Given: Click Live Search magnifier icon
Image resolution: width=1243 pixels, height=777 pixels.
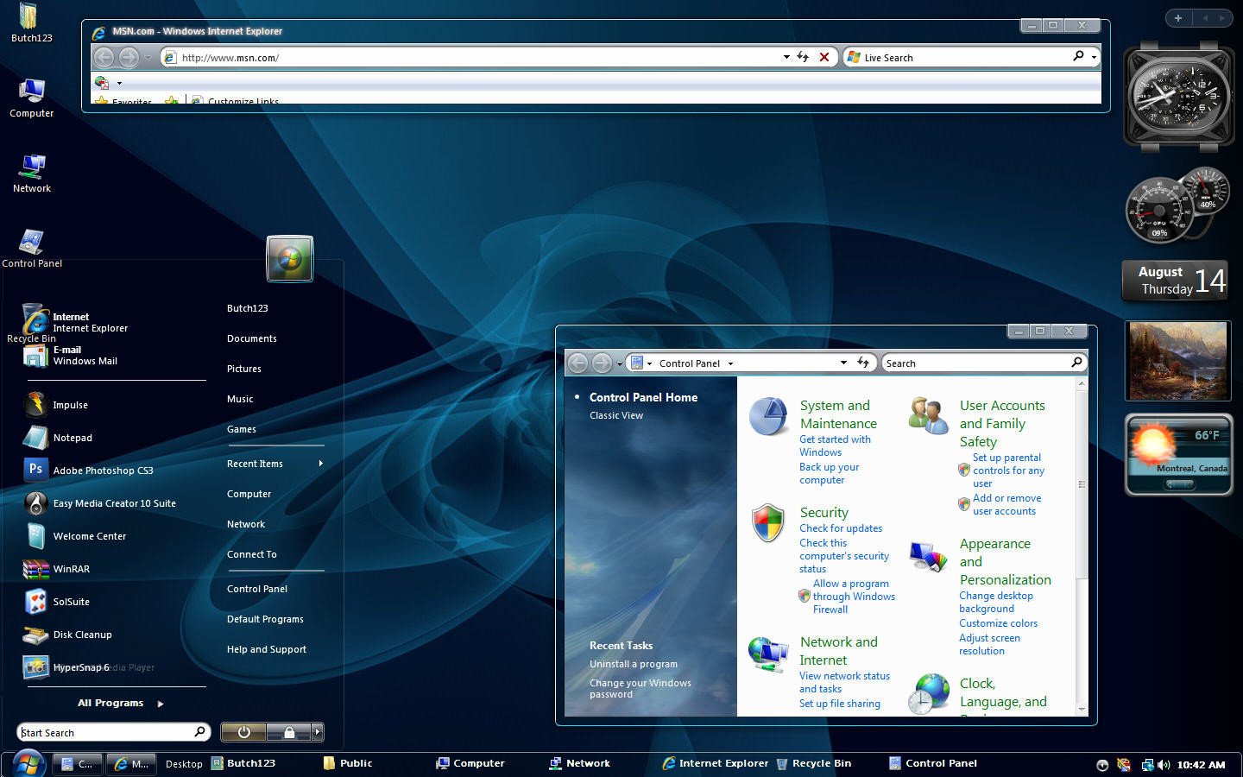Looking at the screenshot, I should (x=1078, y=56).
